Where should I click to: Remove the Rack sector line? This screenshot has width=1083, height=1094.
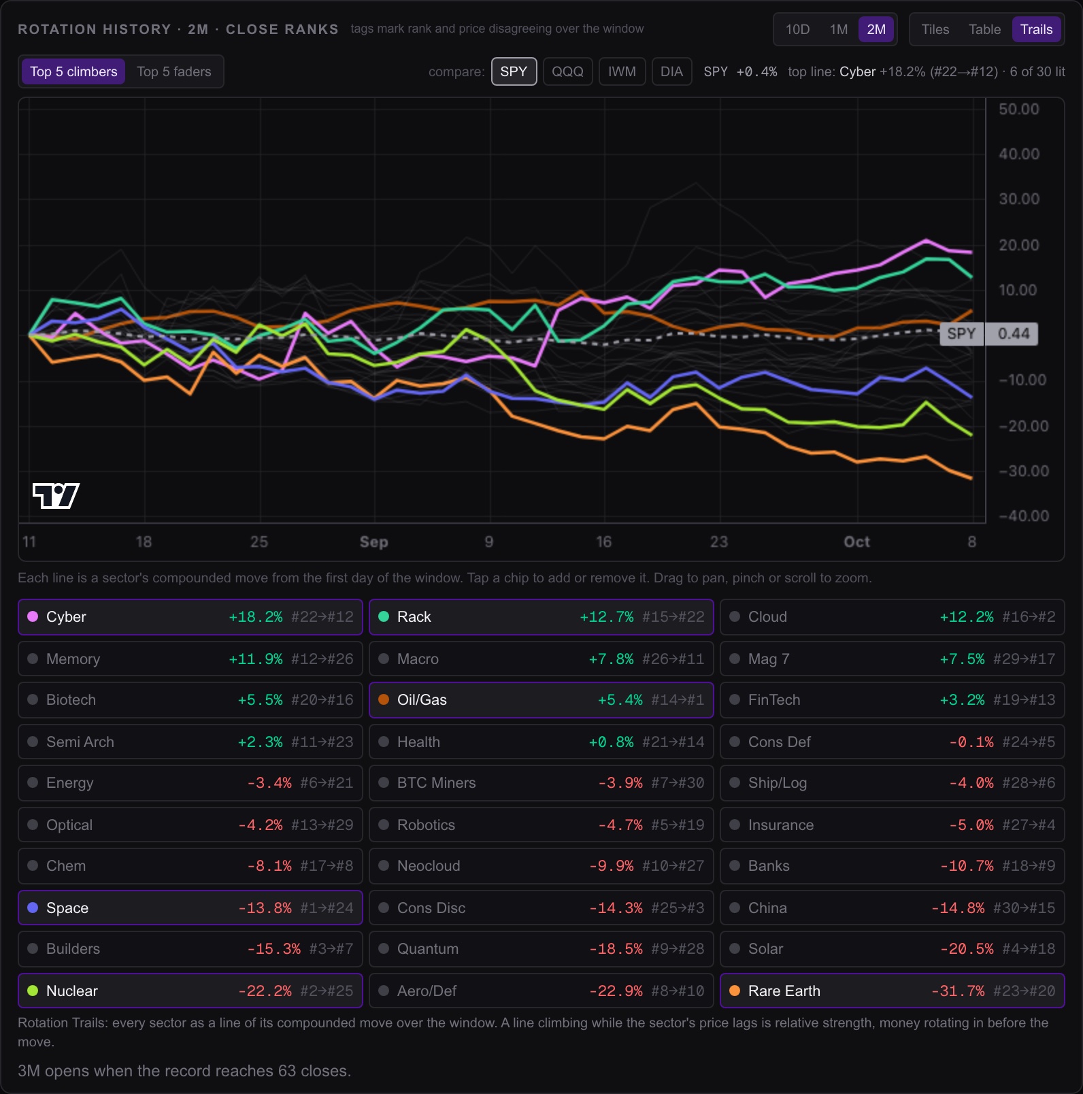[x=541, y=617]
